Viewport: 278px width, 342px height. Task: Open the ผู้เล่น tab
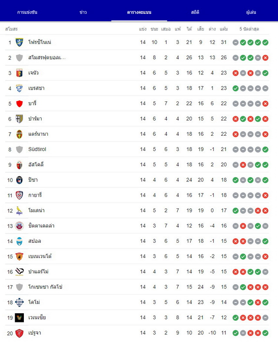(x=251, y=12)
